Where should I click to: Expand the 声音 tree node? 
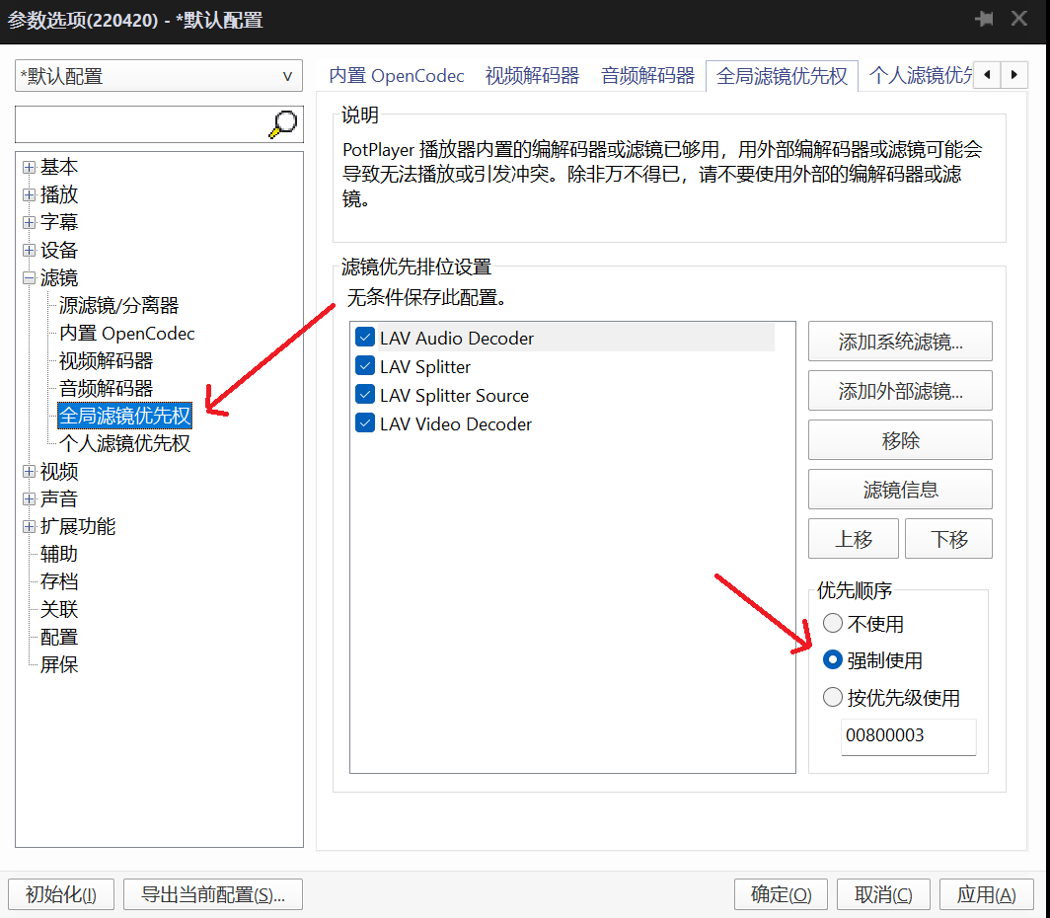point(29,498)
